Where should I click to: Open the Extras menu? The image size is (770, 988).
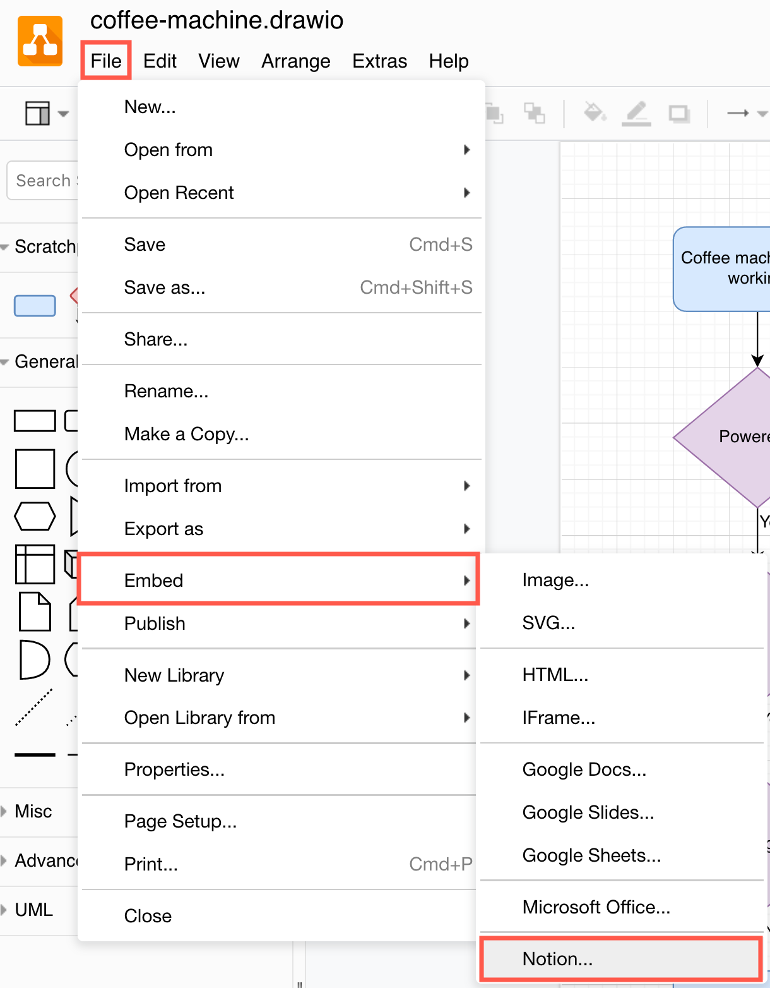379,61
